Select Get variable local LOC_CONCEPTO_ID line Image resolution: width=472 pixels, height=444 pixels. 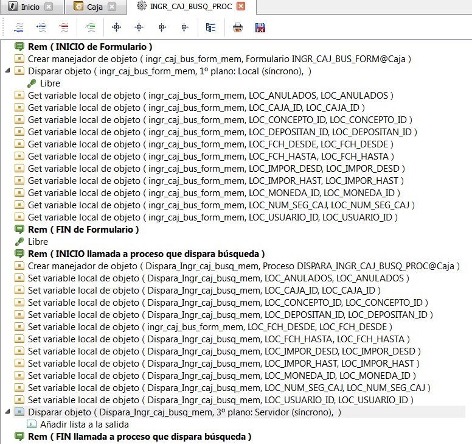(x=220, y=119)
